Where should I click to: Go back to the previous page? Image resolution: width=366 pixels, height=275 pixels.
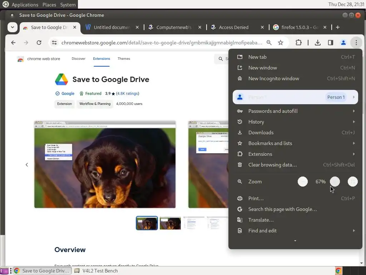(13, 43)
